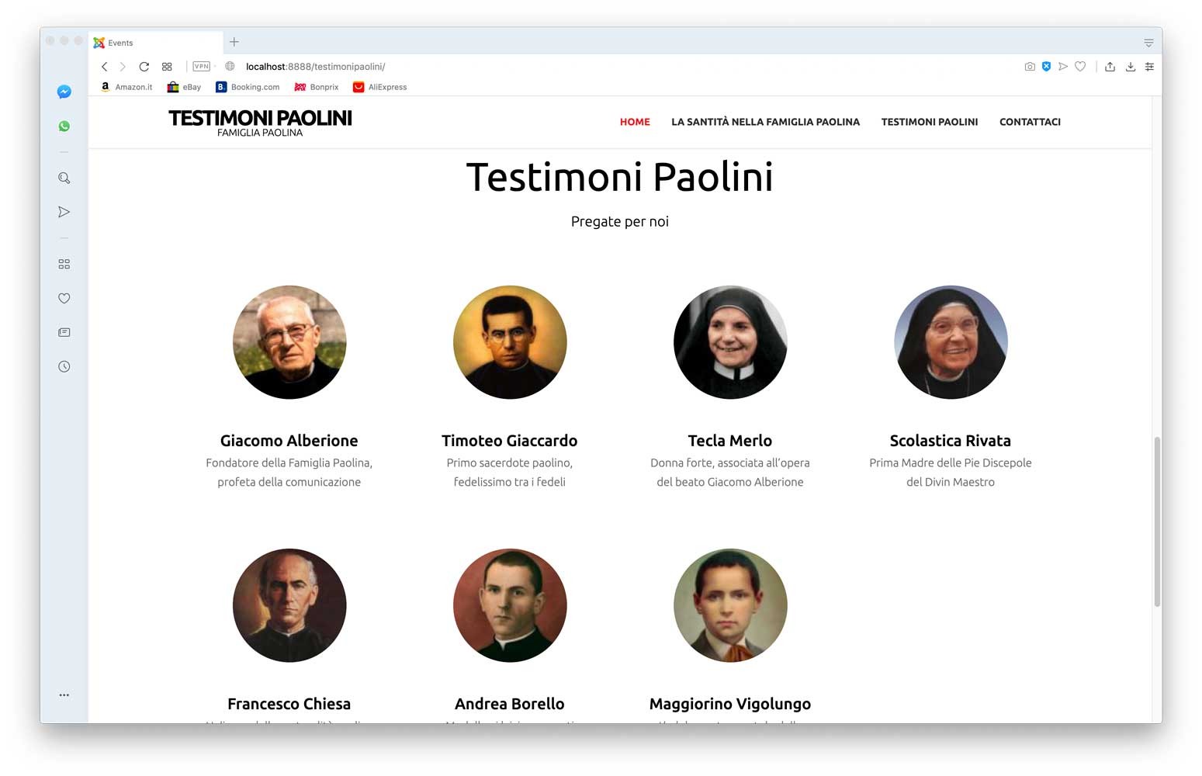Open the AliExpress bookmark

(379, 87)
